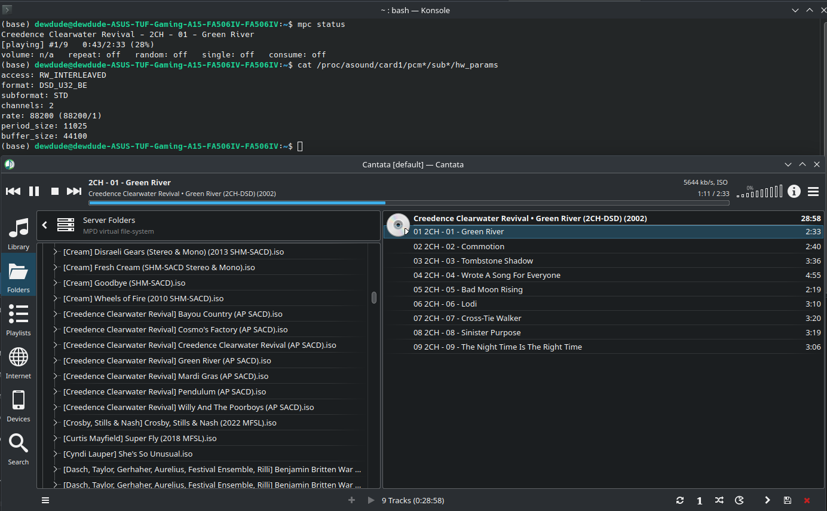Screen dimensions: 827x511
Task: Keep Cantata window above others arrow
Action: click(803, 164)
